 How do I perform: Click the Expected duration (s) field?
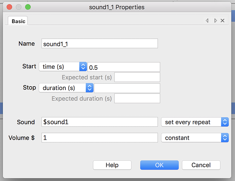137,98
